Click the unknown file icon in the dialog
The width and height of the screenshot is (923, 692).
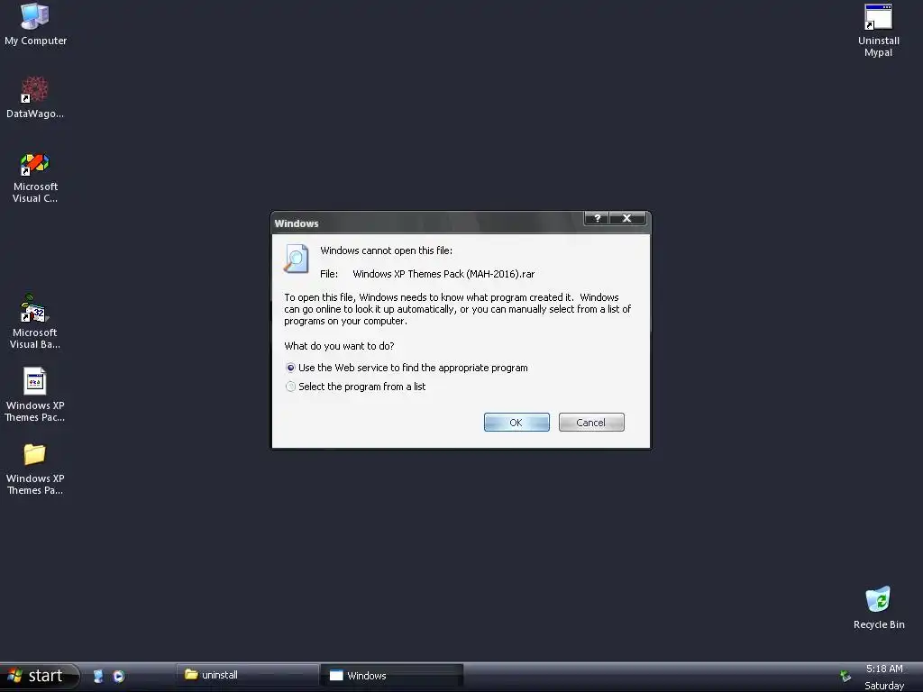pyautogui.click(x=296, y=259)
